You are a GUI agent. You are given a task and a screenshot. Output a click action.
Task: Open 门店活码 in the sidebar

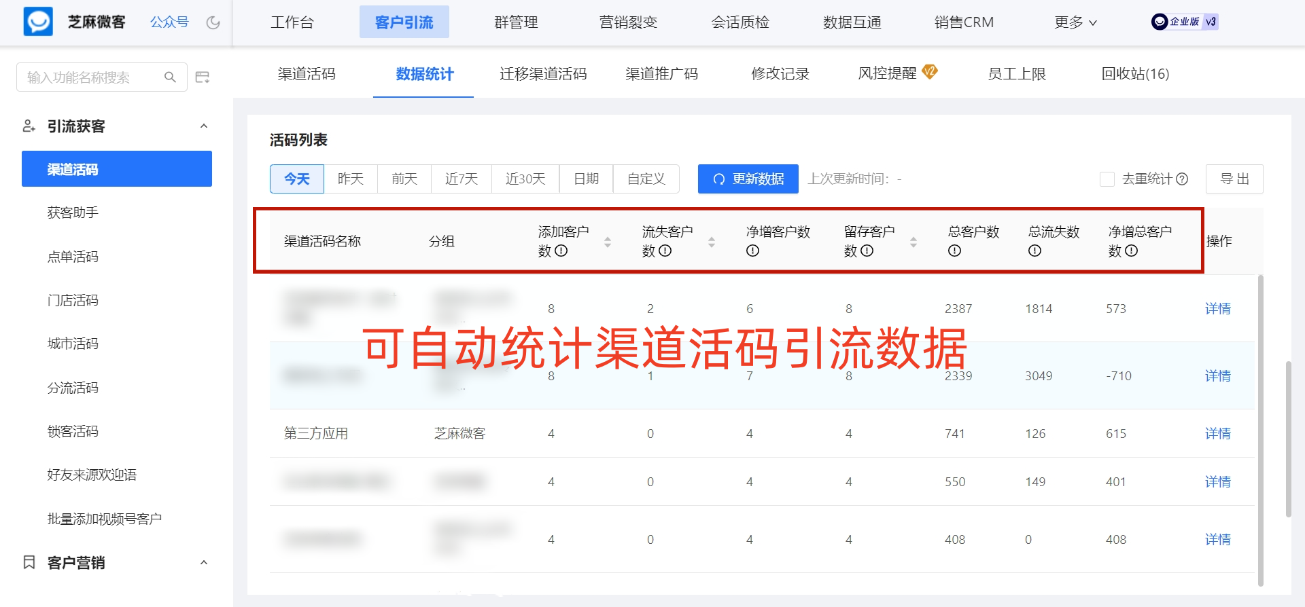click(73, 300)
